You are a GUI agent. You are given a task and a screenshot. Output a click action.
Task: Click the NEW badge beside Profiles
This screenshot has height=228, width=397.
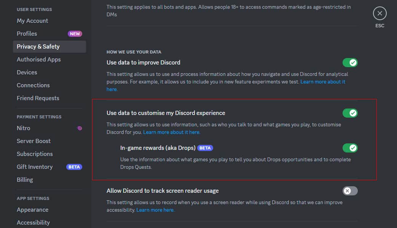click(75, 34)
